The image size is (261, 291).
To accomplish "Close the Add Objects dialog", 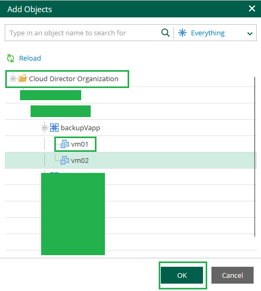I will (x=252, y=8).
